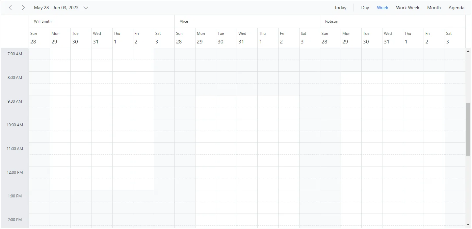Click the 1:00 PM time label
The width and height of the screenshot is (472, 229).
15,196
